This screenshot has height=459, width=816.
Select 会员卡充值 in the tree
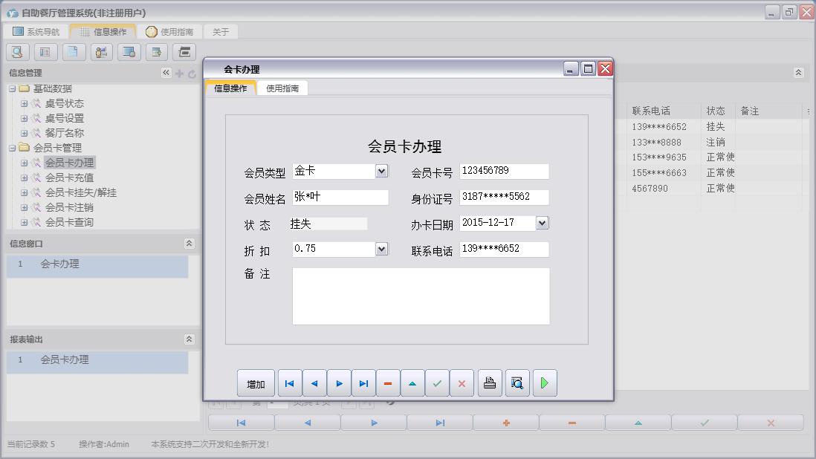[x=69, y=178]
